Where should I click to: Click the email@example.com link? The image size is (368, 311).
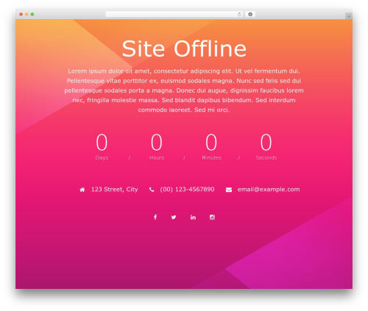point(269,190)
